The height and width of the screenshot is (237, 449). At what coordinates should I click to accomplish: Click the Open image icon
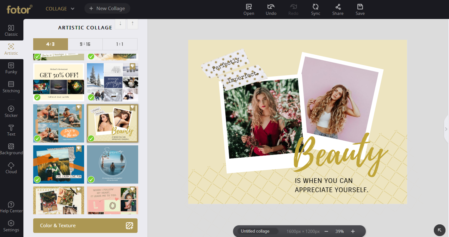tap(249, 9)
